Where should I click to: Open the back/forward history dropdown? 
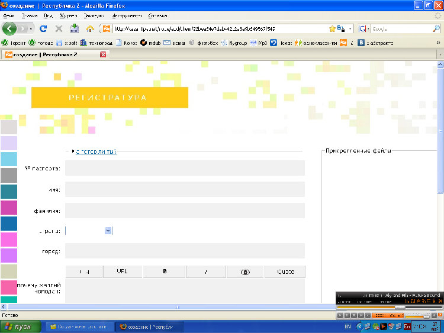click(31, 29)
